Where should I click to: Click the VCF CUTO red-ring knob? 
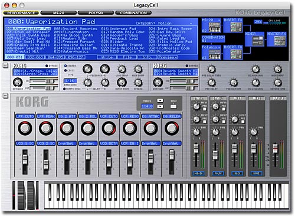click(x=109, y=128)
